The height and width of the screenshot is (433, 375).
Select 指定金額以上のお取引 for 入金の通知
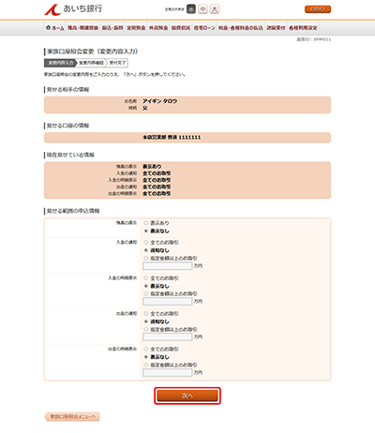click(x=146, y=259)
